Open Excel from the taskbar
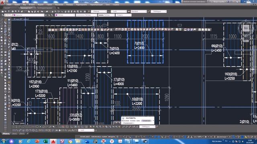257x144 pixels. [45, 141]
